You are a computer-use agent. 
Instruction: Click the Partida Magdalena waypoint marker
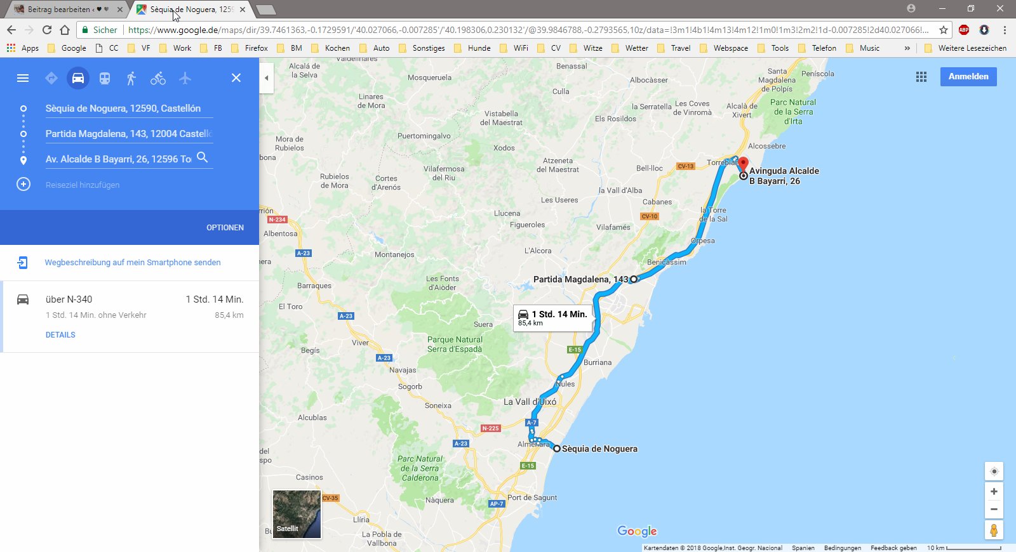coord(633,279)
